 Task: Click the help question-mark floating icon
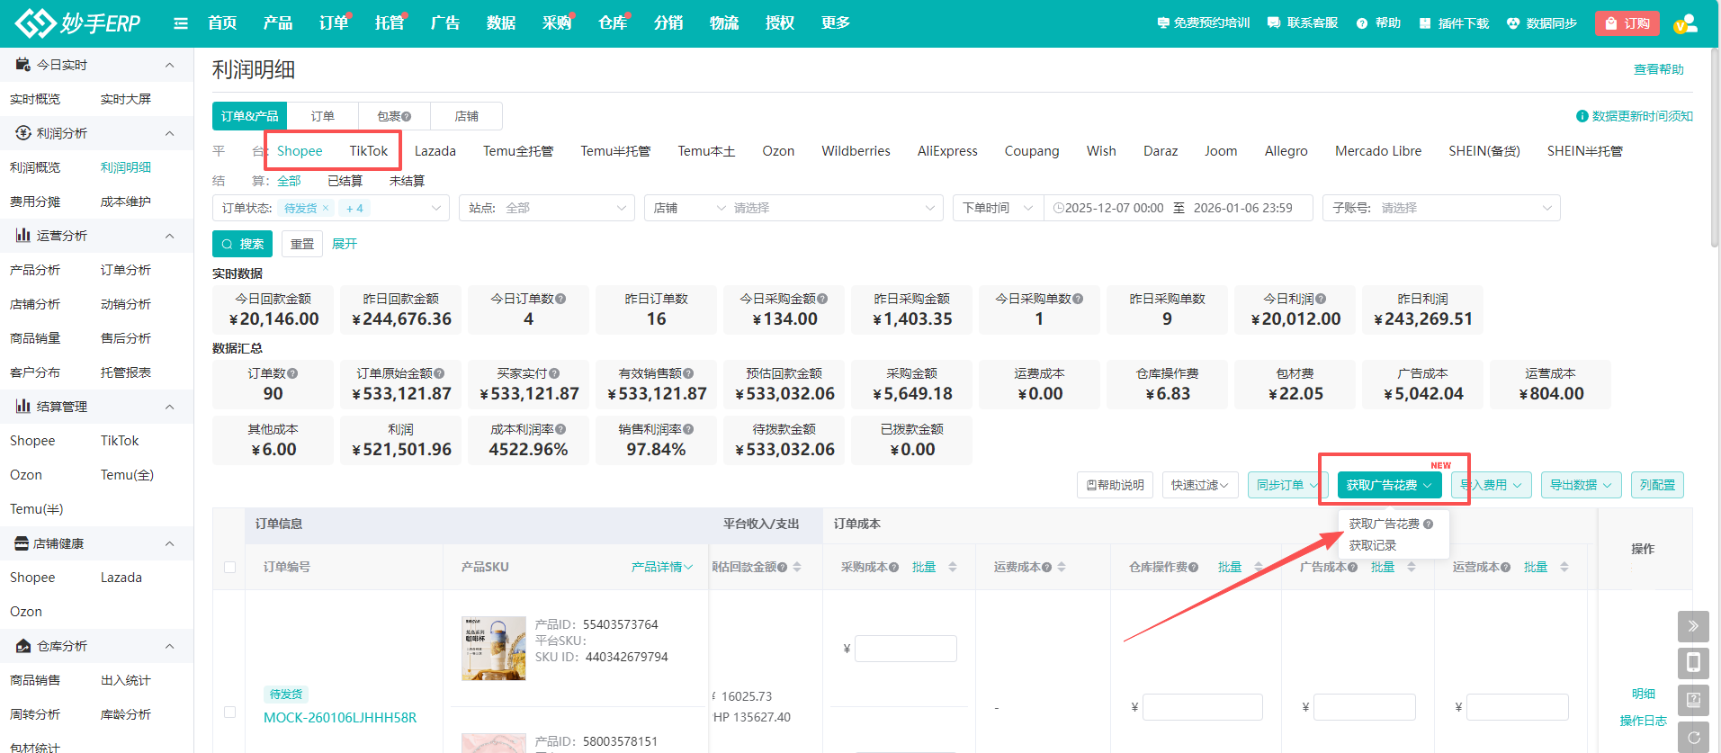[1692, 700]
